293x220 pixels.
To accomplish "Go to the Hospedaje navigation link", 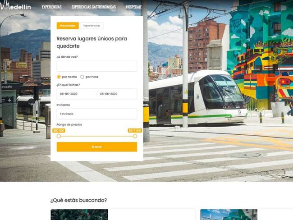I will (134, 7).
